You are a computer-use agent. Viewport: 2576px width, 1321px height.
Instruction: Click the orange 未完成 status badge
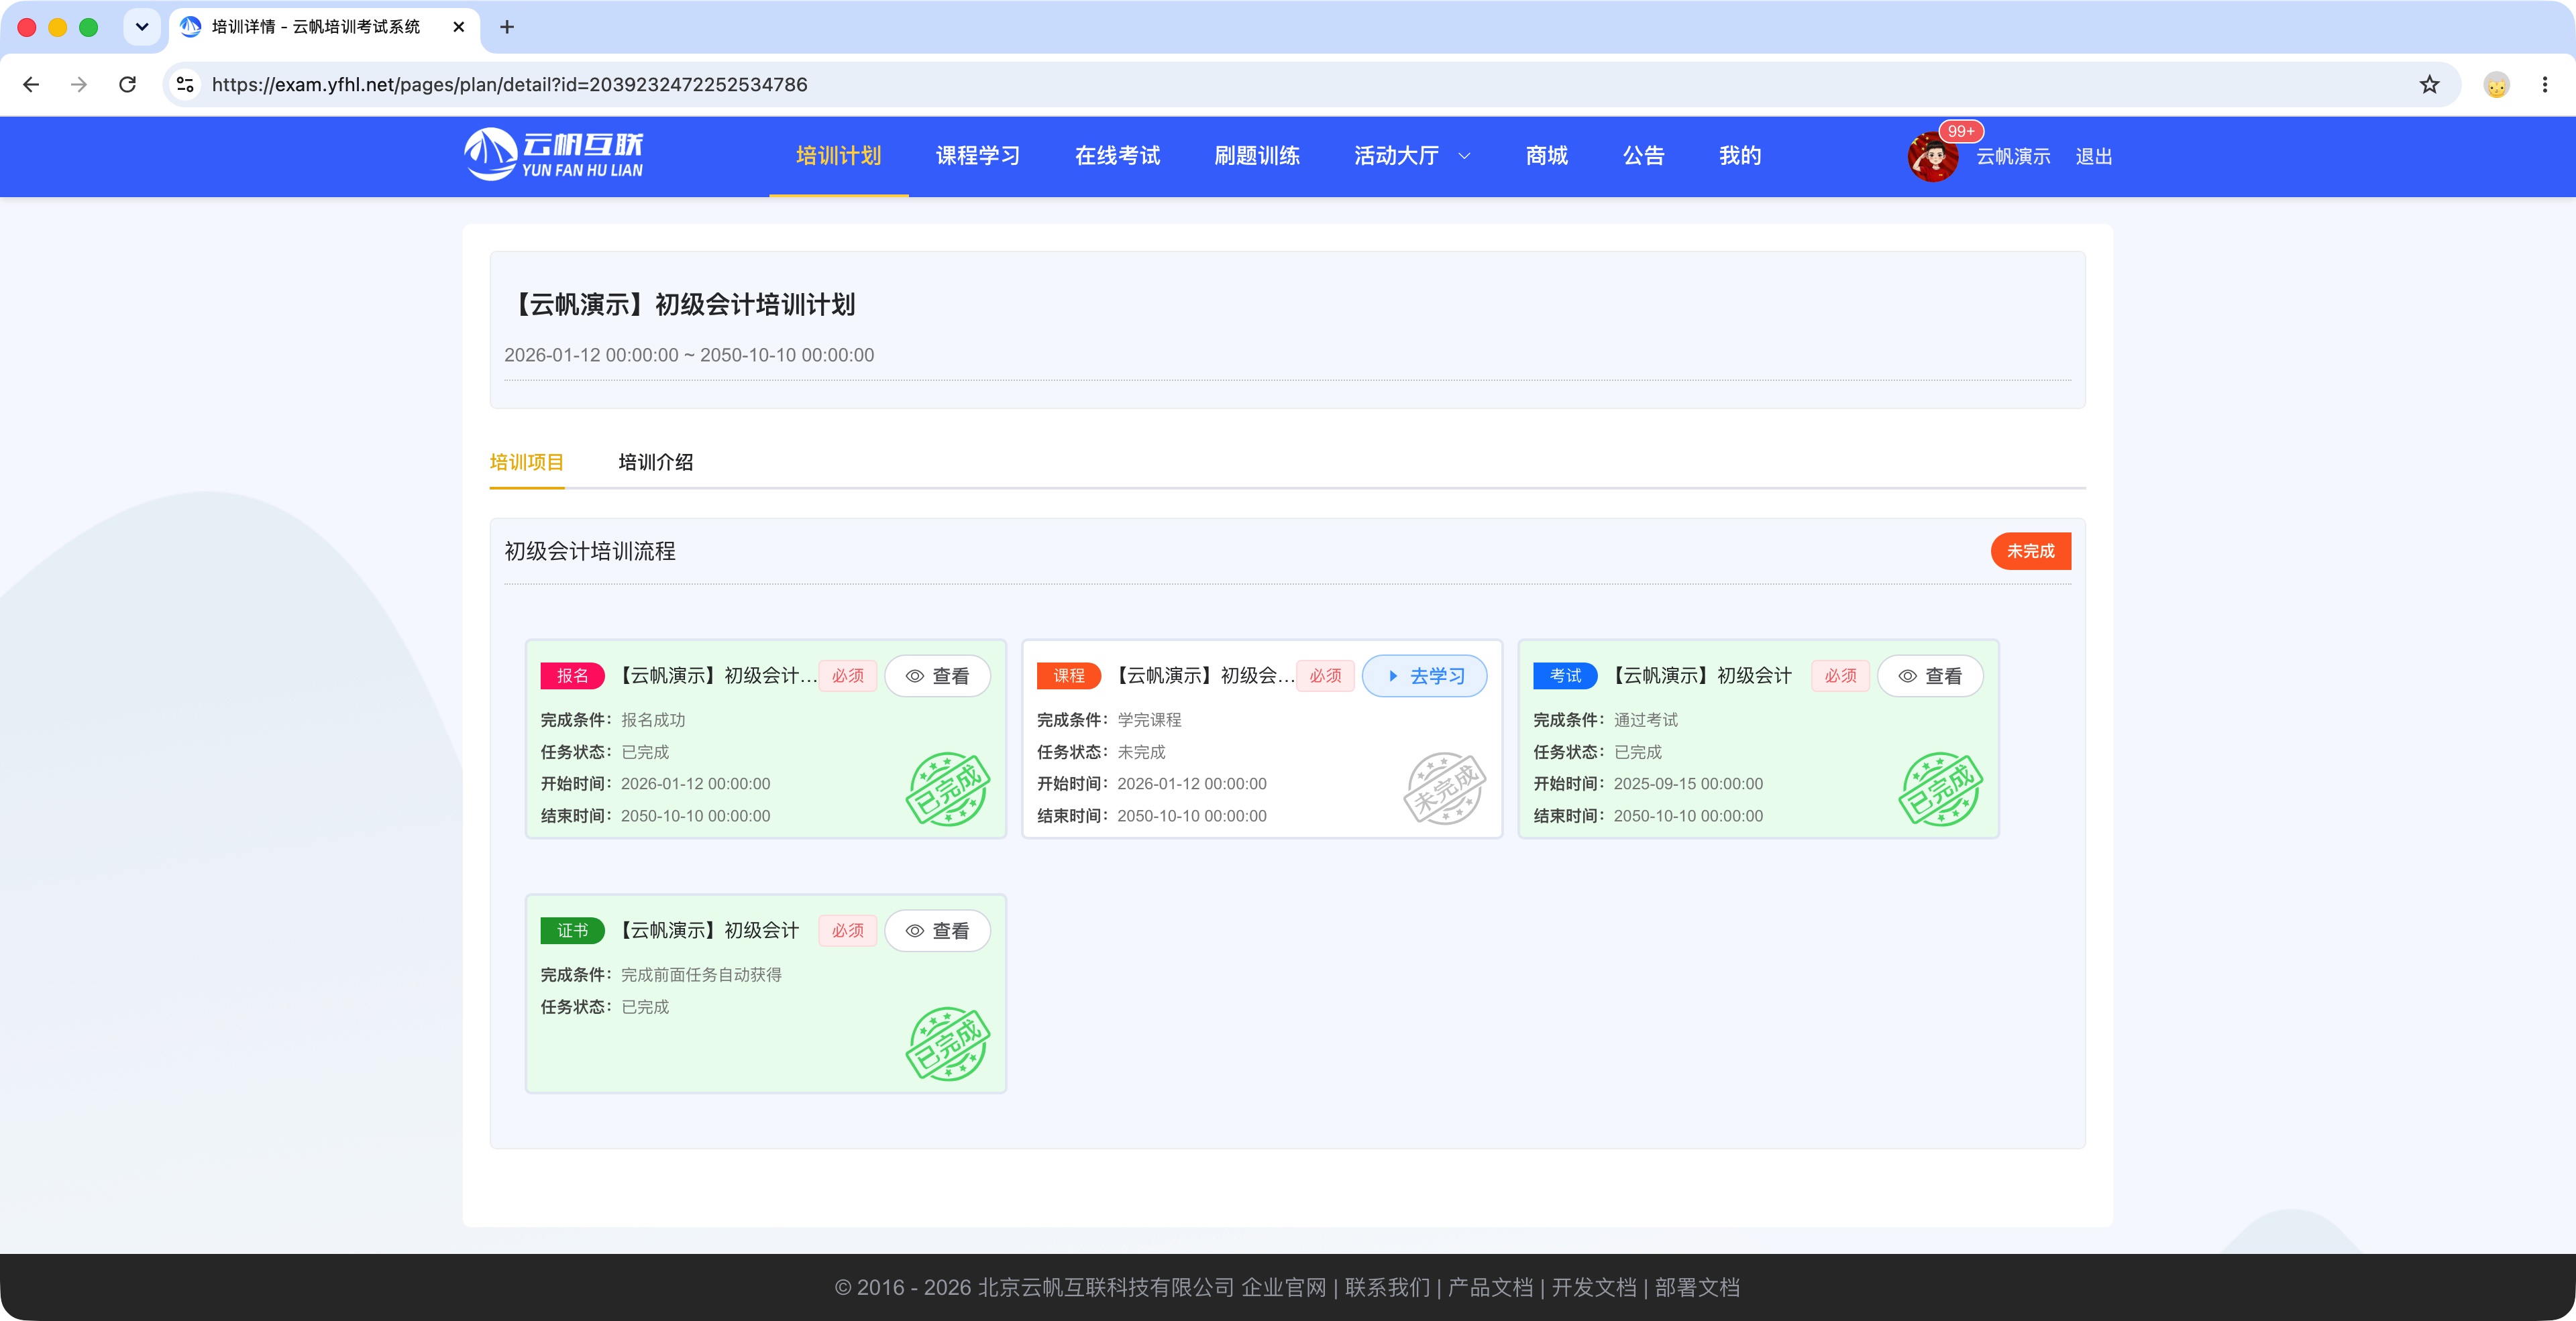click(x=2030, y=552)
